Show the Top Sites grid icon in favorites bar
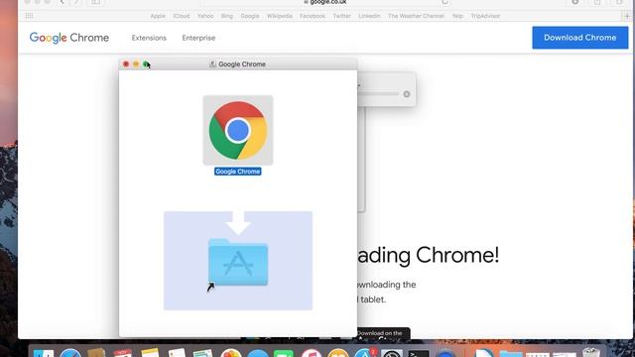The width and height of the screenshot is (635, 357). click(29, 16)
